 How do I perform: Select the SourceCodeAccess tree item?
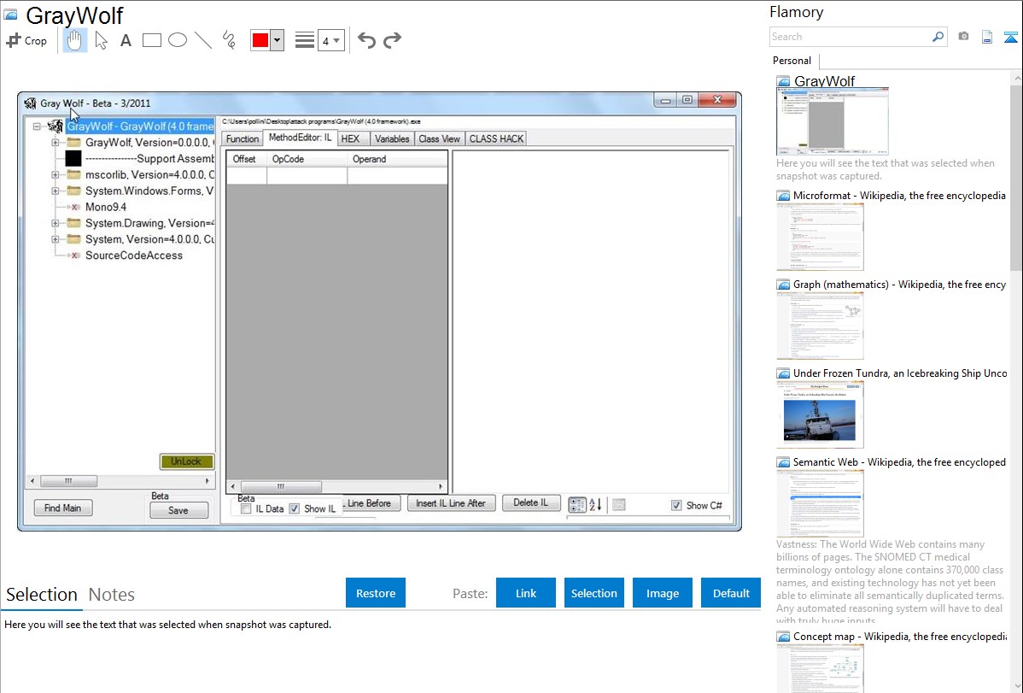(134, 255)
